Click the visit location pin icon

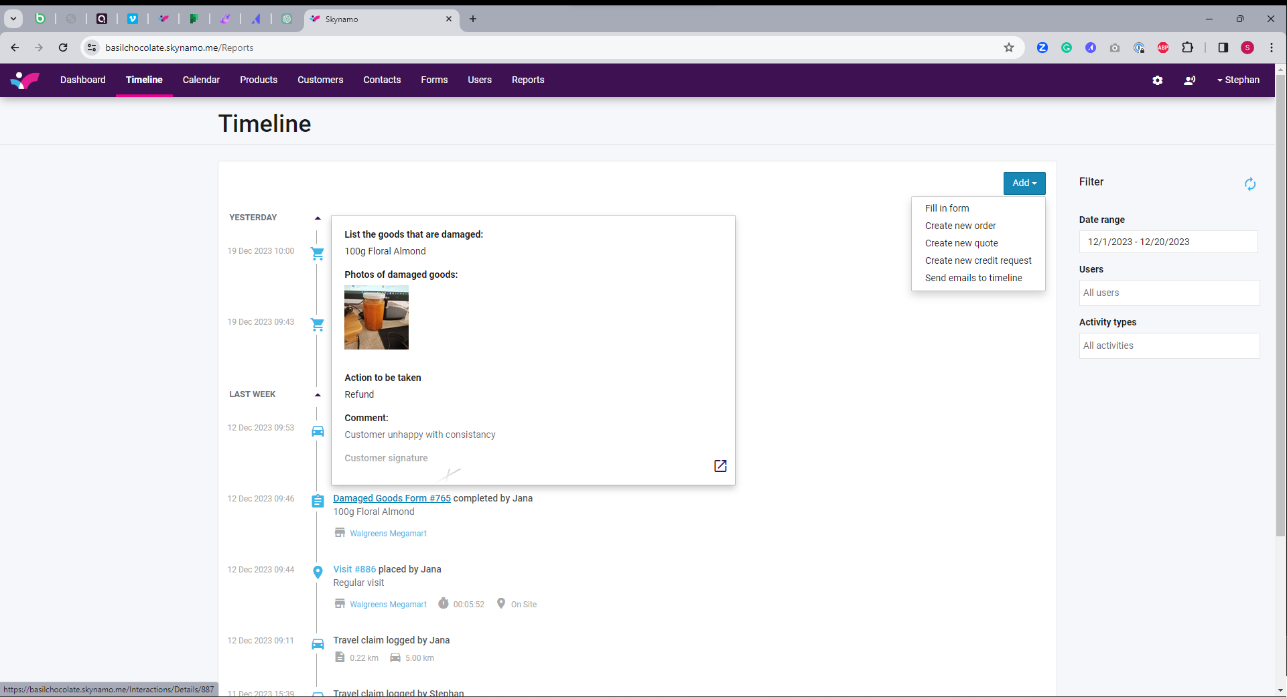click(x=318, y=572)
